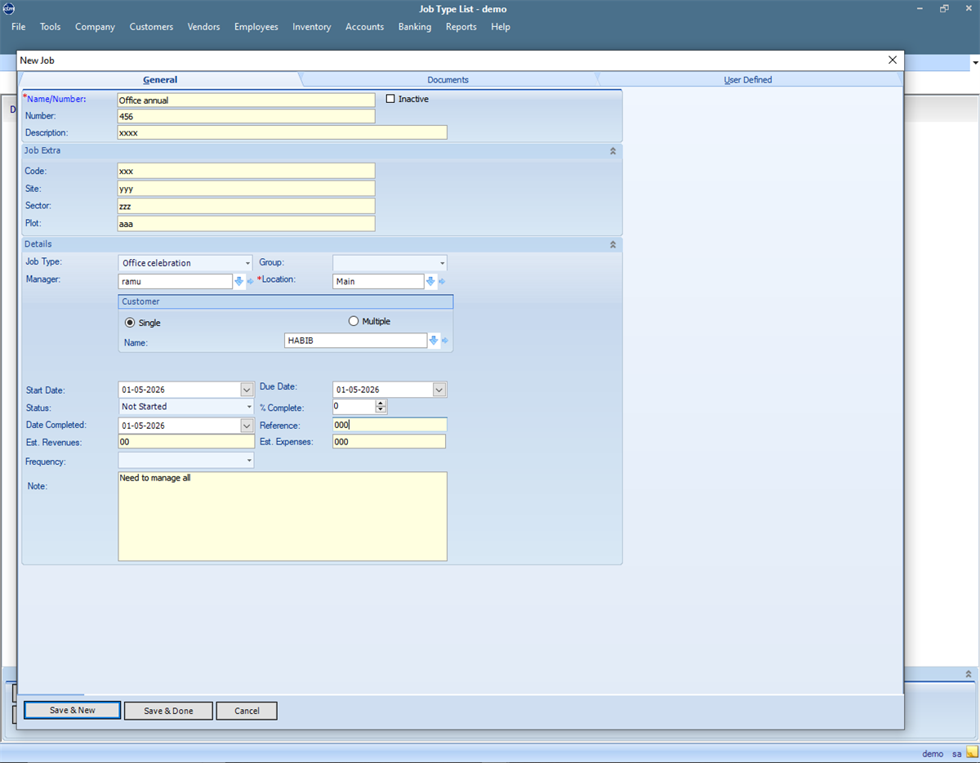Open the Due Date calendar dropdown
The width and height of the screenshot is (980, 763).
(x=439, y=390)
